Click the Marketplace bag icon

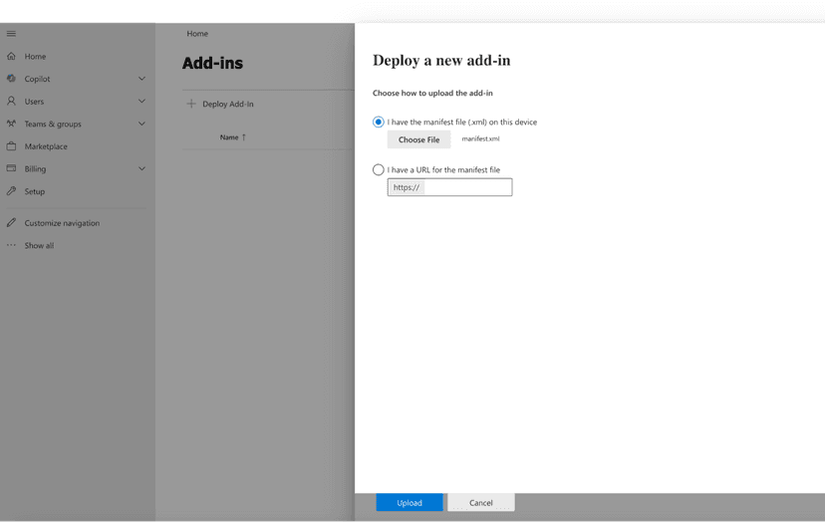click(x=11, y=145)
